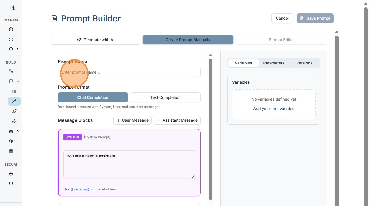Collapse the chat bubble section chevron
This screenshot has width=369, height=206.
[x=18, y=81]
